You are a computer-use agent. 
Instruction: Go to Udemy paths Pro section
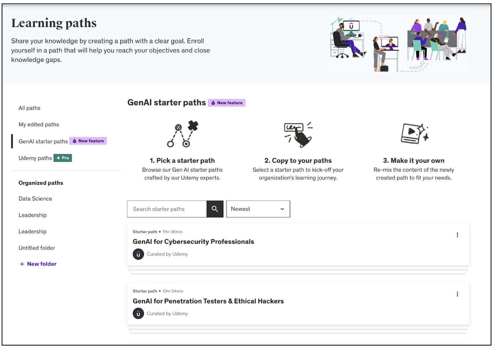pyautogui.click(x=36, y=158)
